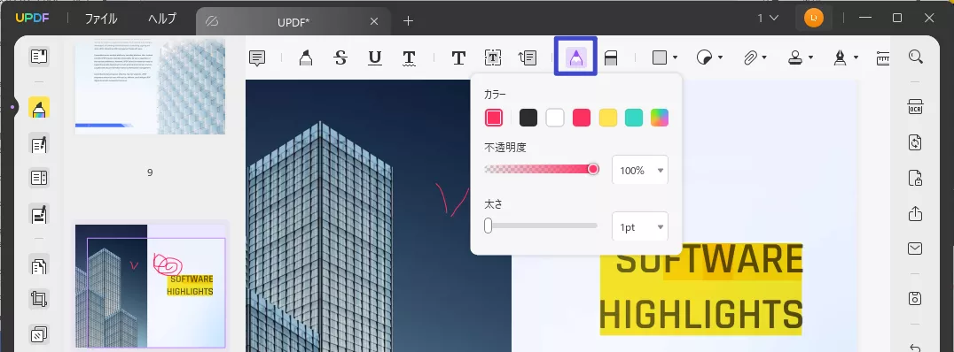Choose the yellow color swatch
This screenshot has width=954, height=352.
(608, 117)
